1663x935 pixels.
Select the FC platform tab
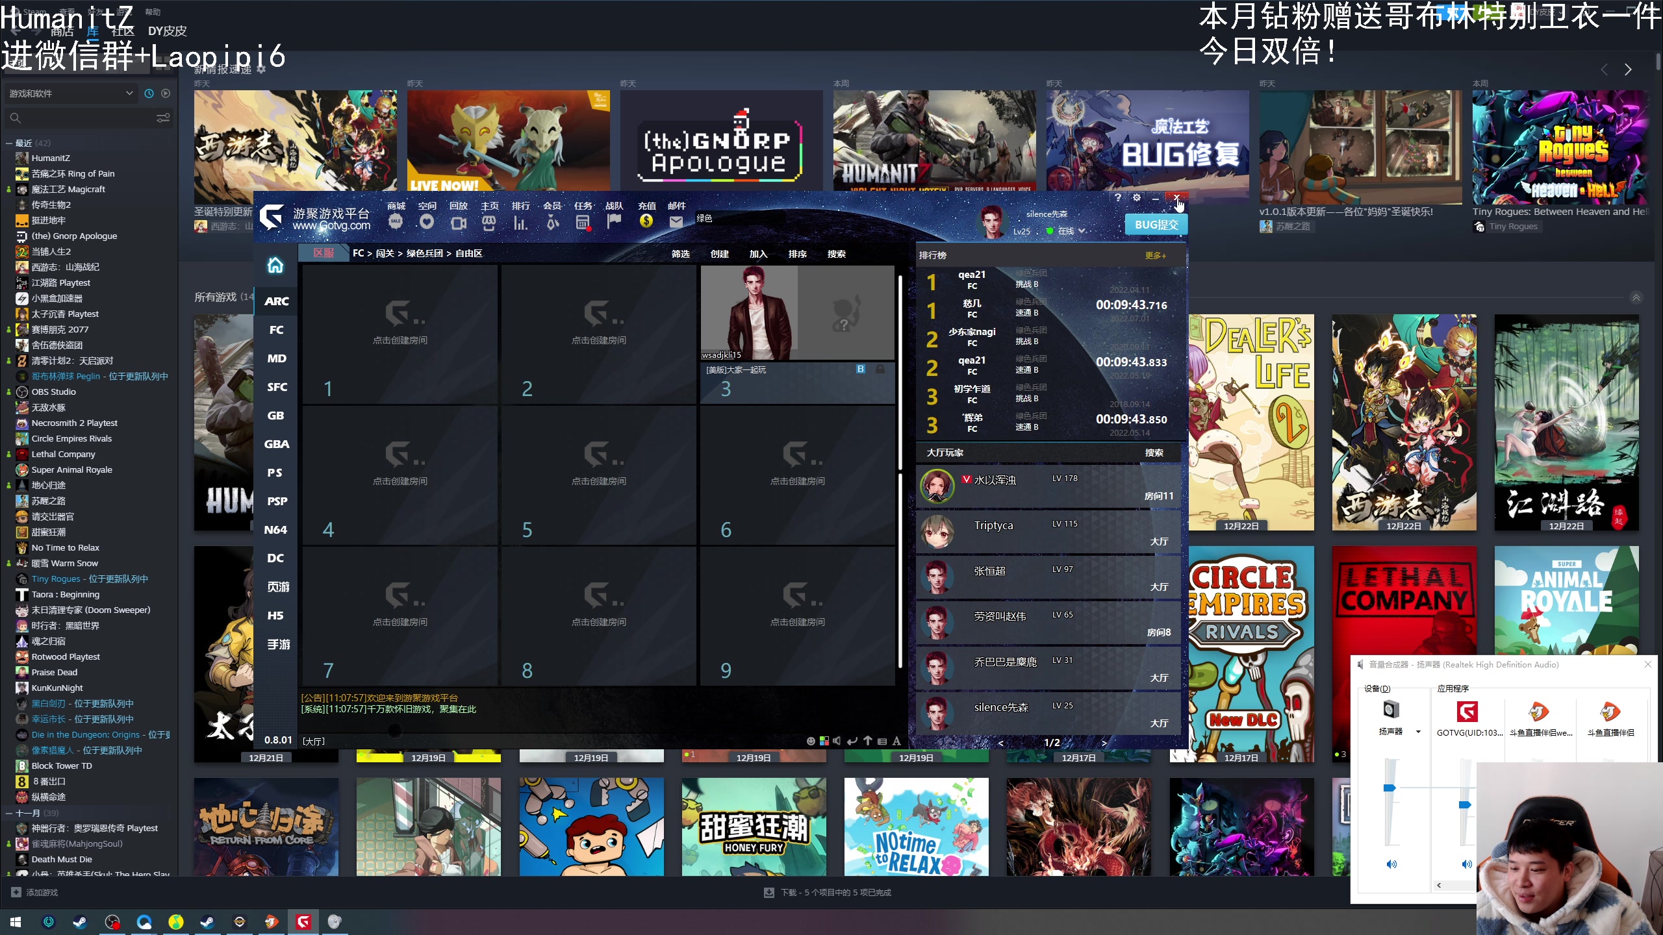pyautogui.click(x=276, y=330)
